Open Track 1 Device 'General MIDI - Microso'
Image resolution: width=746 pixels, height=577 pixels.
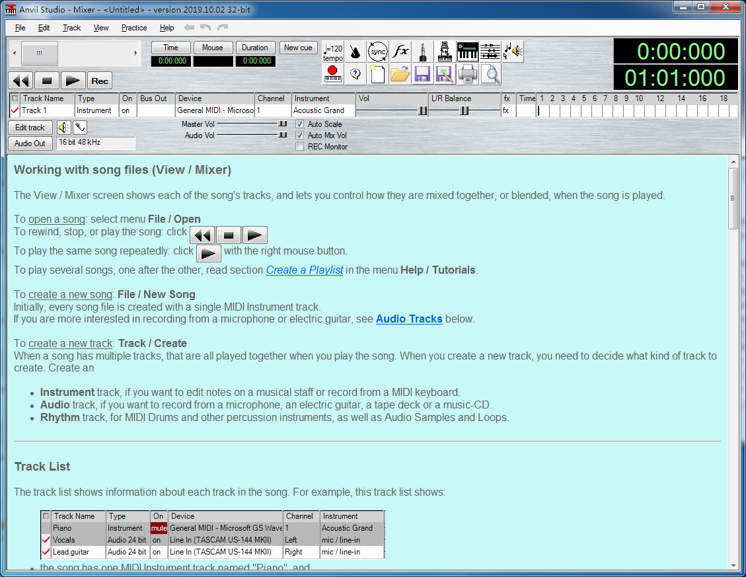pos(215,110)
